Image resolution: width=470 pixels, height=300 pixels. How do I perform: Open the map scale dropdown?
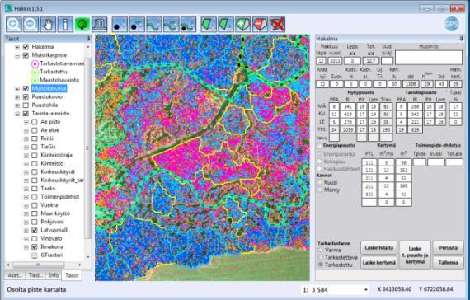(365, 290)
